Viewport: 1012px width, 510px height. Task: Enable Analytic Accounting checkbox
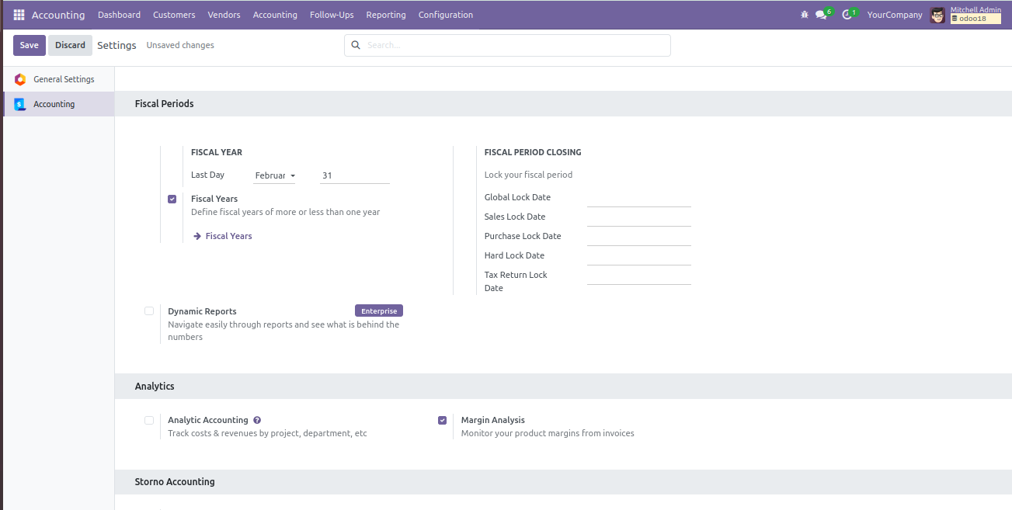pyautogui.click(x=149, y=420)
